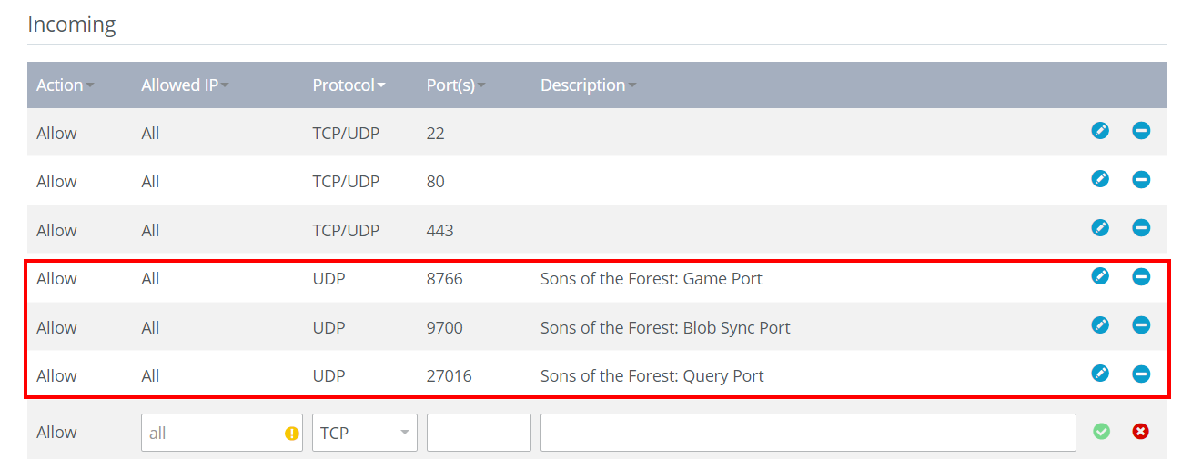Screen dimensions: 1192x459
Task: Edit the port 22 firewall rule
Action: point(1100,131)
